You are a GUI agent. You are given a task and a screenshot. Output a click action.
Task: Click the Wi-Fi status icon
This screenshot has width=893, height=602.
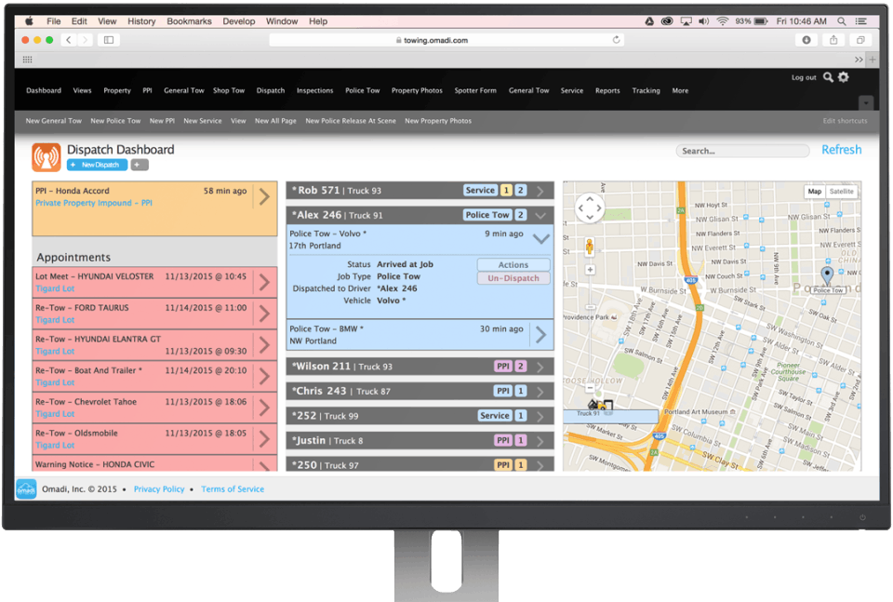pos(722,21)
